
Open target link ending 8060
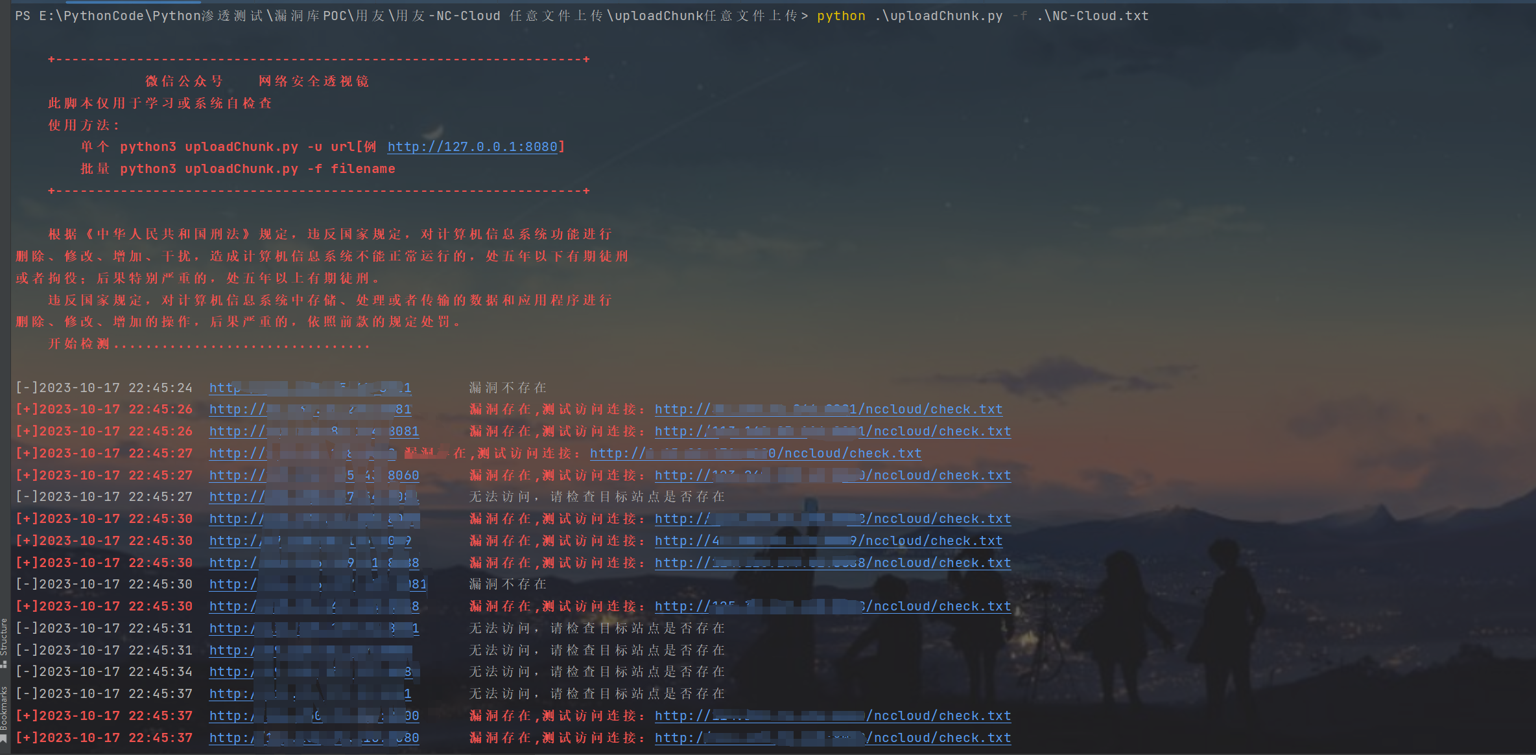pyautogui.click(x=314, y=475)
